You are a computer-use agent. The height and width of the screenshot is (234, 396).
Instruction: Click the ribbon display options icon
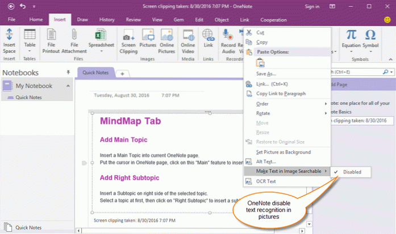(332, 6)
